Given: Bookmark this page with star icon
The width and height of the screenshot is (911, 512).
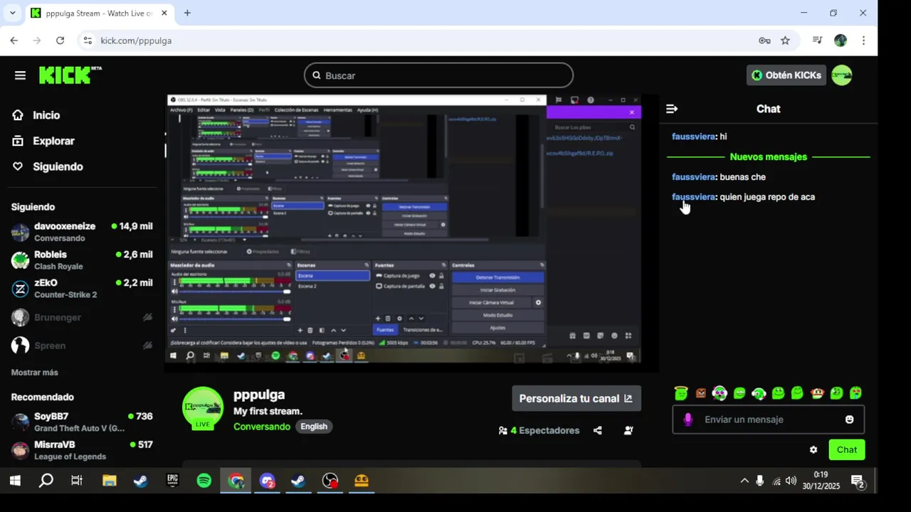Looking at the screenshot, I should point(785,41).
